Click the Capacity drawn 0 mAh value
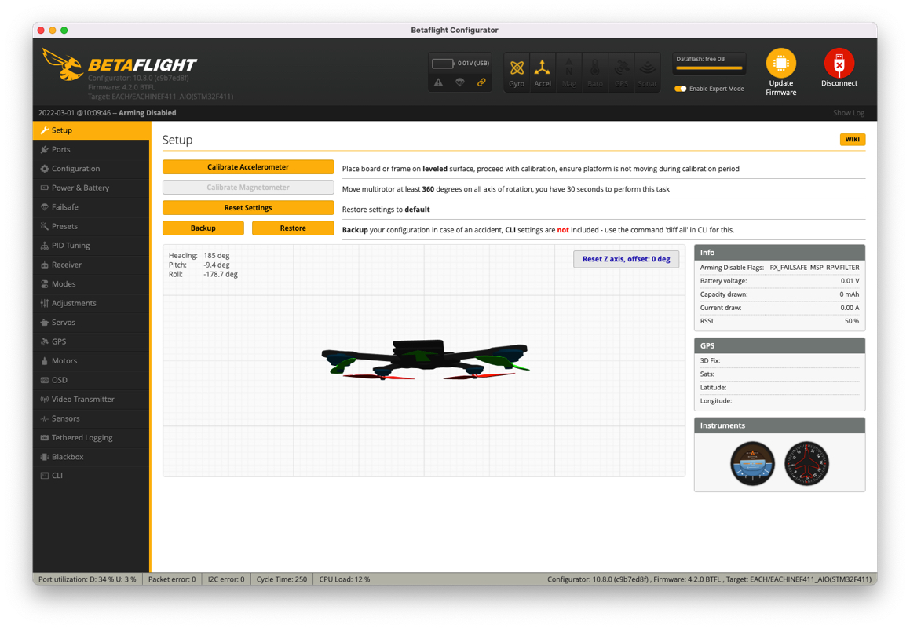910x628 pixels. click(849, 294)
